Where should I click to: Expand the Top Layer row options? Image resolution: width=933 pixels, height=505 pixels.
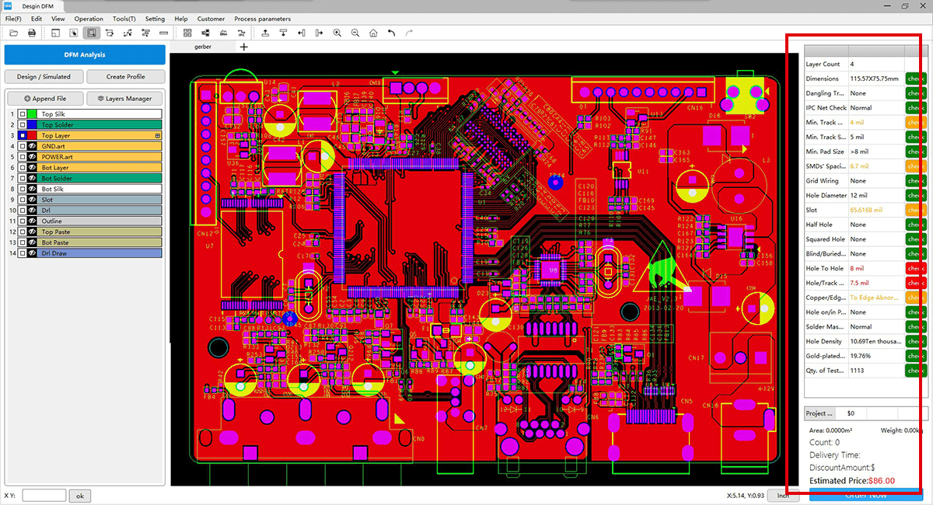(158, 136)
